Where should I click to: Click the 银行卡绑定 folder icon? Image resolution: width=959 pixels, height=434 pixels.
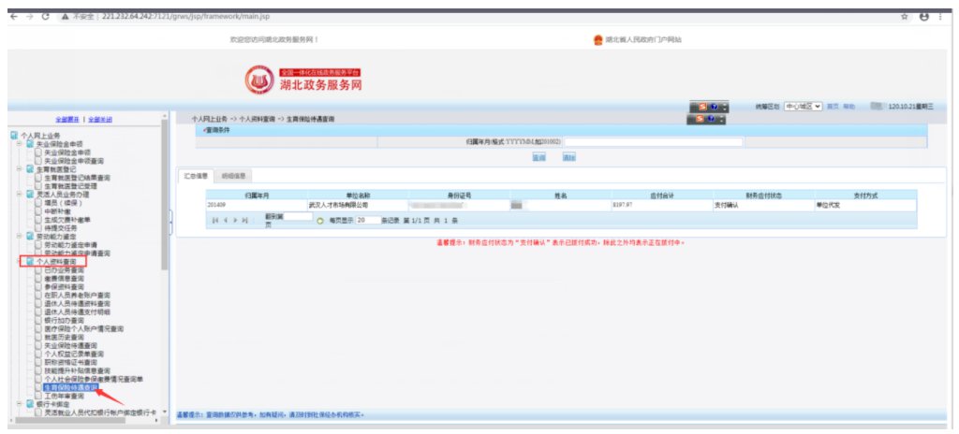coord(30,404)
